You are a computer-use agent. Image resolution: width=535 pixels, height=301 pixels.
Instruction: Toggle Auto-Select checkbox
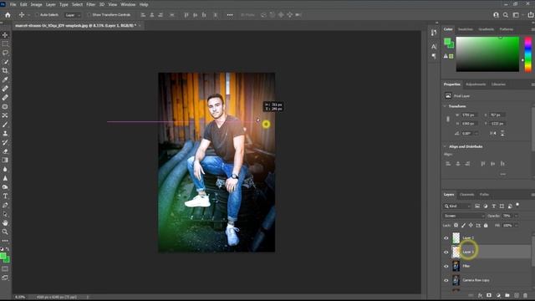(37, 15)
